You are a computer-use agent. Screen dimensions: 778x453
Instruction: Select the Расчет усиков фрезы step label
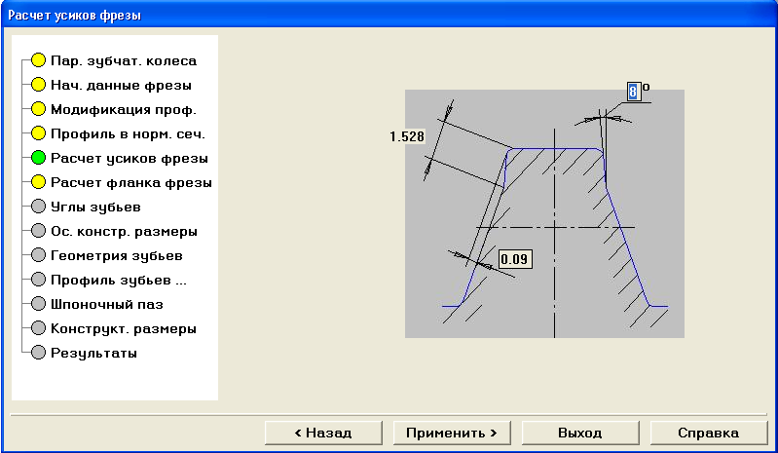[130, 158]
